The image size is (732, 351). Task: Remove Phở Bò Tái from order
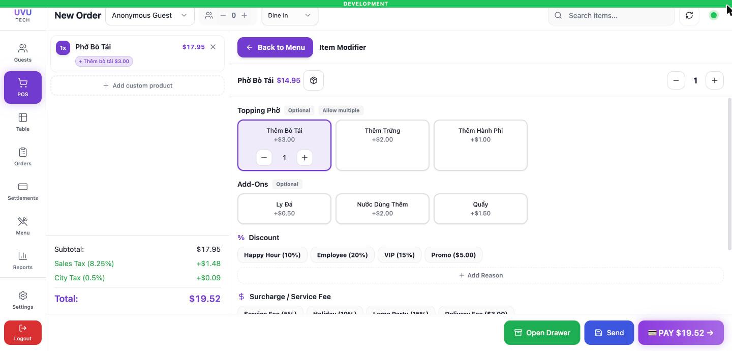[213, 47]
